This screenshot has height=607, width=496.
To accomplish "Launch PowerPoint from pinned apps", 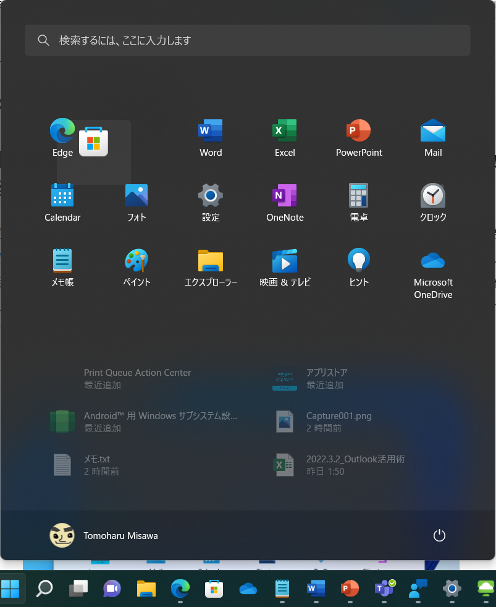I will tap(359, 138).
